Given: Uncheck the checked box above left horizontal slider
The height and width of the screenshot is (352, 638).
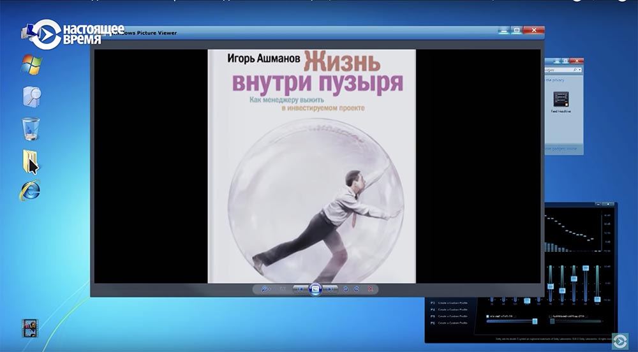Looking at the screenshot, I should coord(488,316).
